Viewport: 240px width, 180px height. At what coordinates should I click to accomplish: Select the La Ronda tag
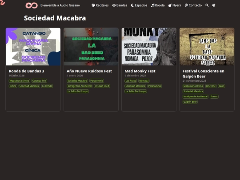47,86
